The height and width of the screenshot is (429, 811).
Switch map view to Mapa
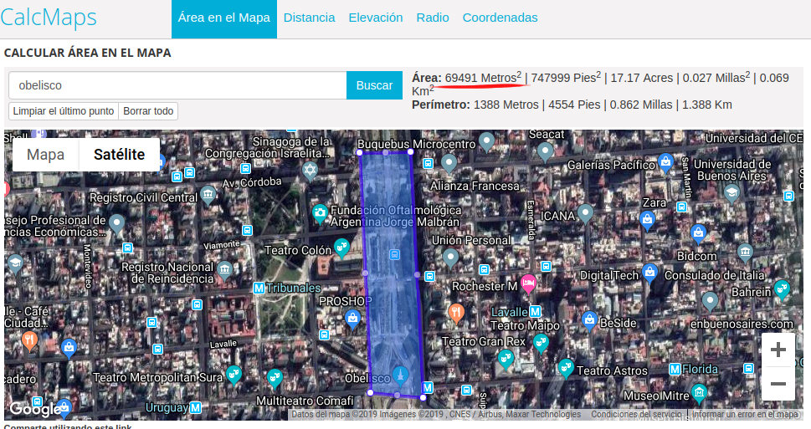coord(46,155)
